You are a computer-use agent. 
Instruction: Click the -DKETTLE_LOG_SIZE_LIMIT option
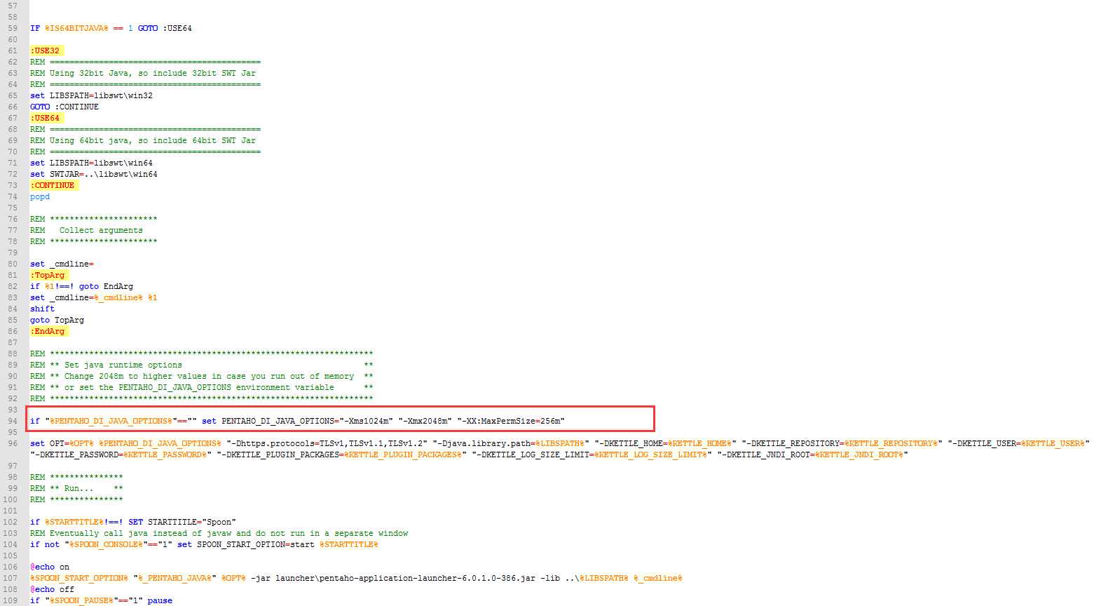pyautogui.click(x=592, y=454)
